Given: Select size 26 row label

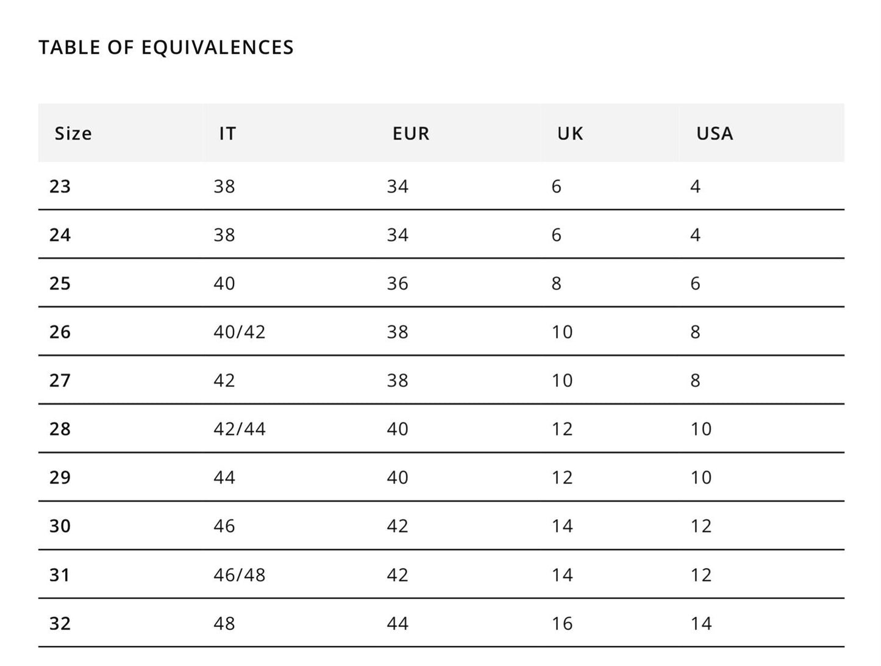Looking at the screenshot, I should pyautogui.click(x=60, y=332).
